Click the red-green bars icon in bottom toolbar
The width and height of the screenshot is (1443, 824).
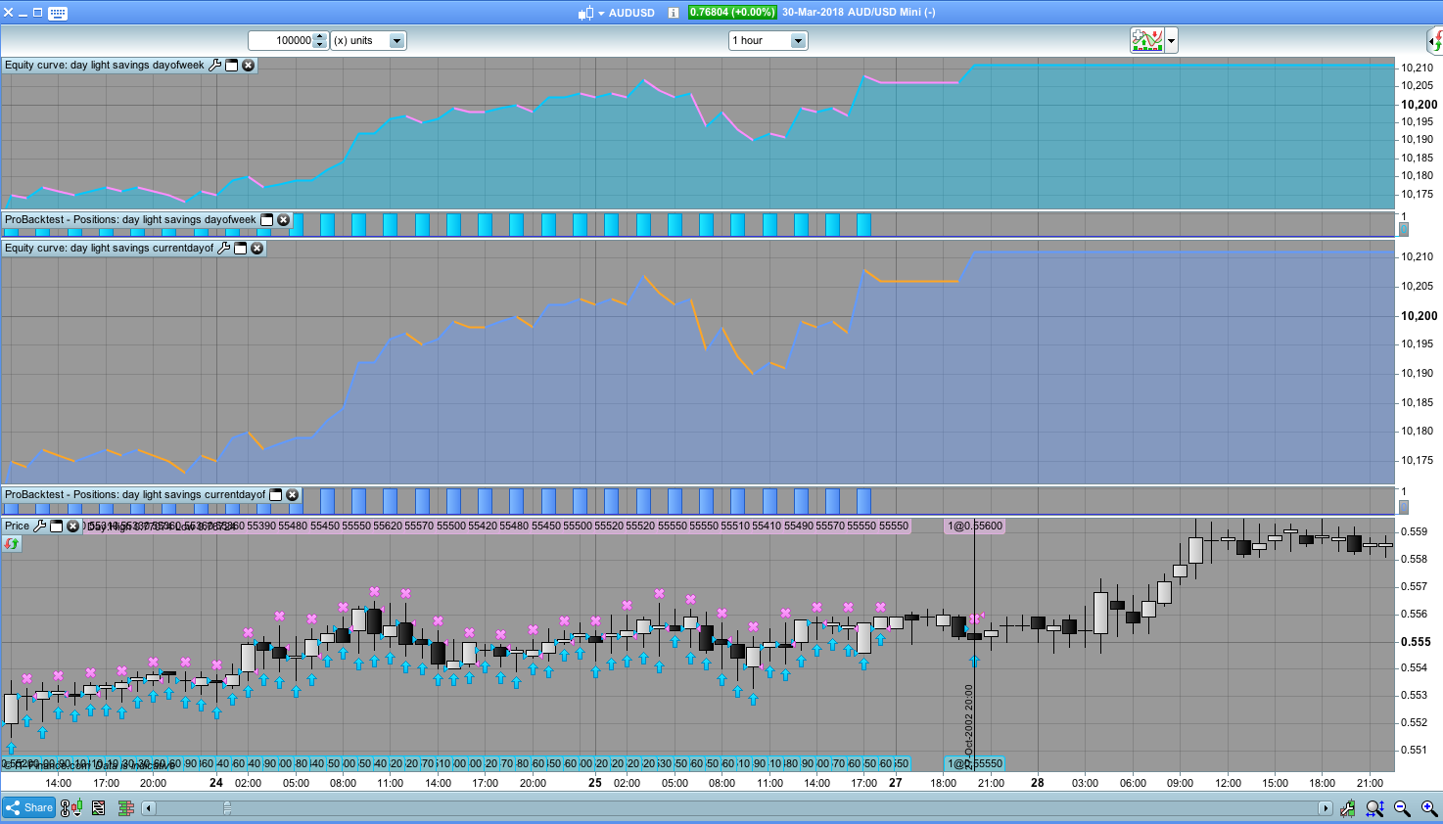[126, 808]
